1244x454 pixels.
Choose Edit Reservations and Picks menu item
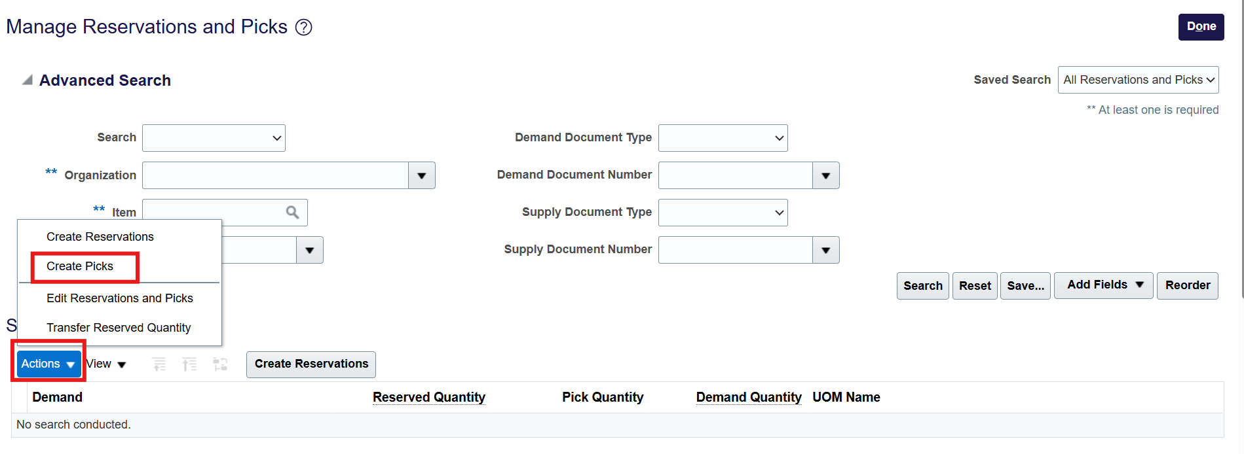point(120,298)
